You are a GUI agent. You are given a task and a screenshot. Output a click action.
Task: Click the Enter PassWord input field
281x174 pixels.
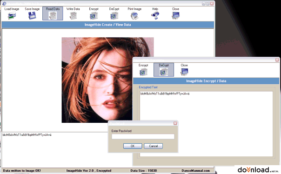(x=143, y=136)
